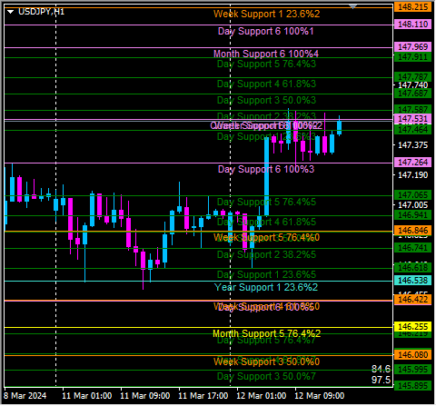This screenshot has height=406, width=436.
Task: Select the Day Support 5 76.4%5 label
Action: (266, 202)
